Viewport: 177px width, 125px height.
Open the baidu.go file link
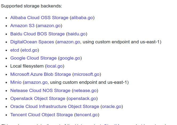click(77, 34)
